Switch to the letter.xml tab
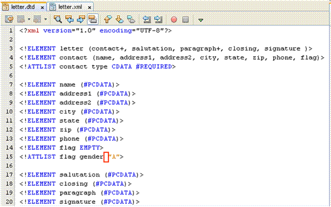This screenshot has height=207, width=331. [x=70, y=7]
